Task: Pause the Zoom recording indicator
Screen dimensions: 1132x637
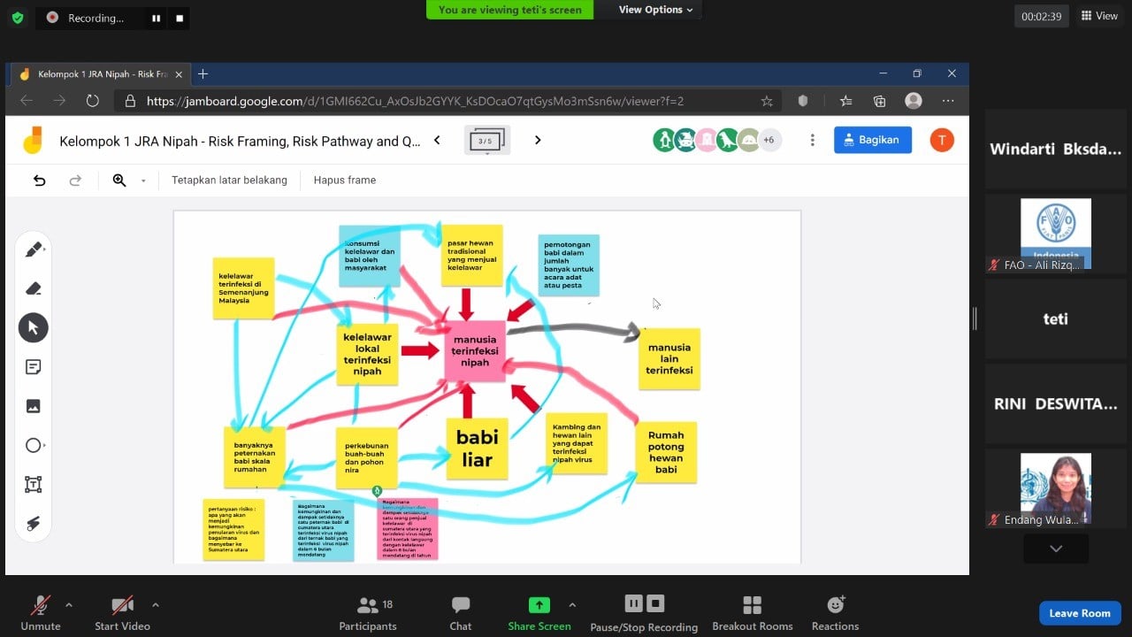Action: tap(156, 18)
